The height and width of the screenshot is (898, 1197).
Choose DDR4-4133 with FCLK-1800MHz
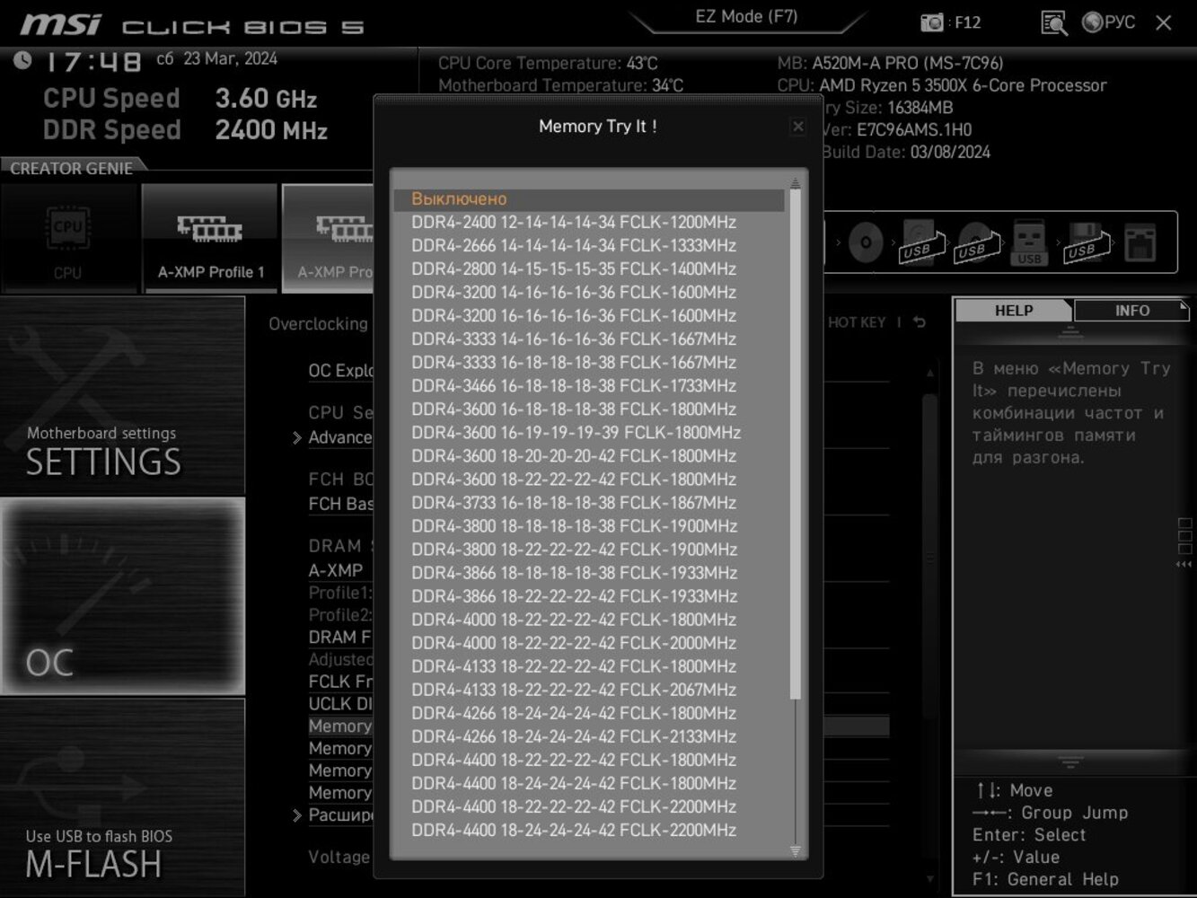click(x=589, y=666)
